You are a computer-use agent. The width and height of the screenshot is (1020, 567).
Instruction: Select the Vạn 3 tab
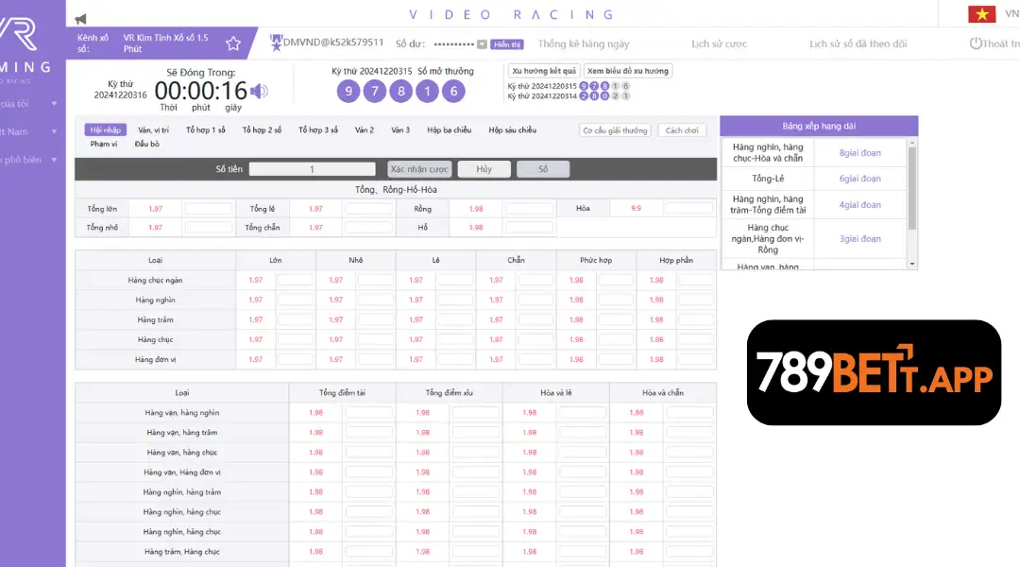point(400,130)
